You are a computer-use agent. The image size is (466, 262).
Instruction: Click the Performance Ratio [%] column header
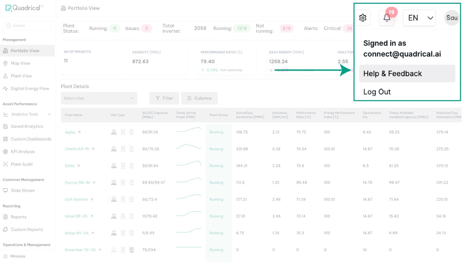coord(306,115)
